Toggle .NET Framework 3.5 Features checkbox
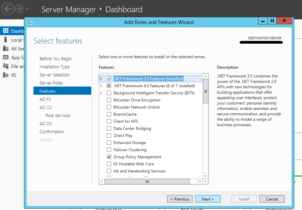 [x=109, y=79]
